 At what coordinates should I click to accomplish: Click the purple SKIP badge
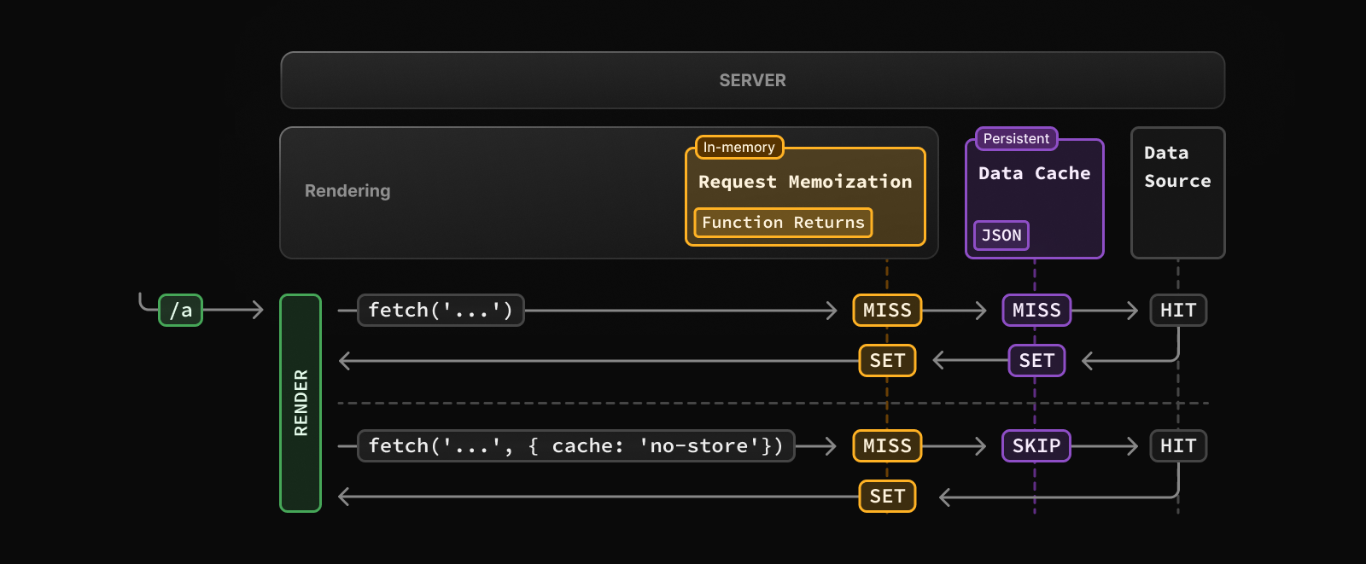(1036, 446)
